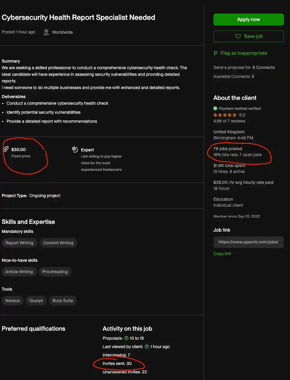Save this job with heart button
The height and width of the screenshot is (380, 290).
pyautogui.click(x=248, y=36)
